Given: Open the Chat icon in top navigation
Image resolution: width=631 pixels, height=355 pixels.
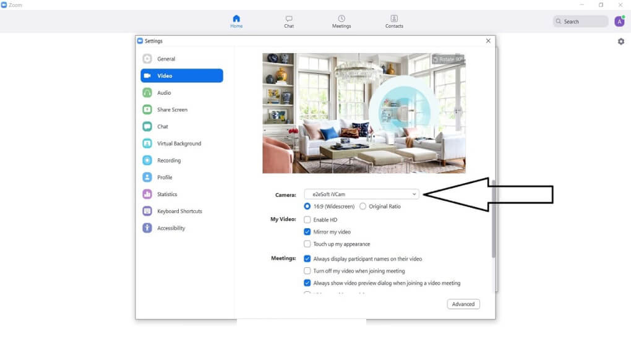Looking at the screenshot, I should pyautogui.click(x=289, y=19).
